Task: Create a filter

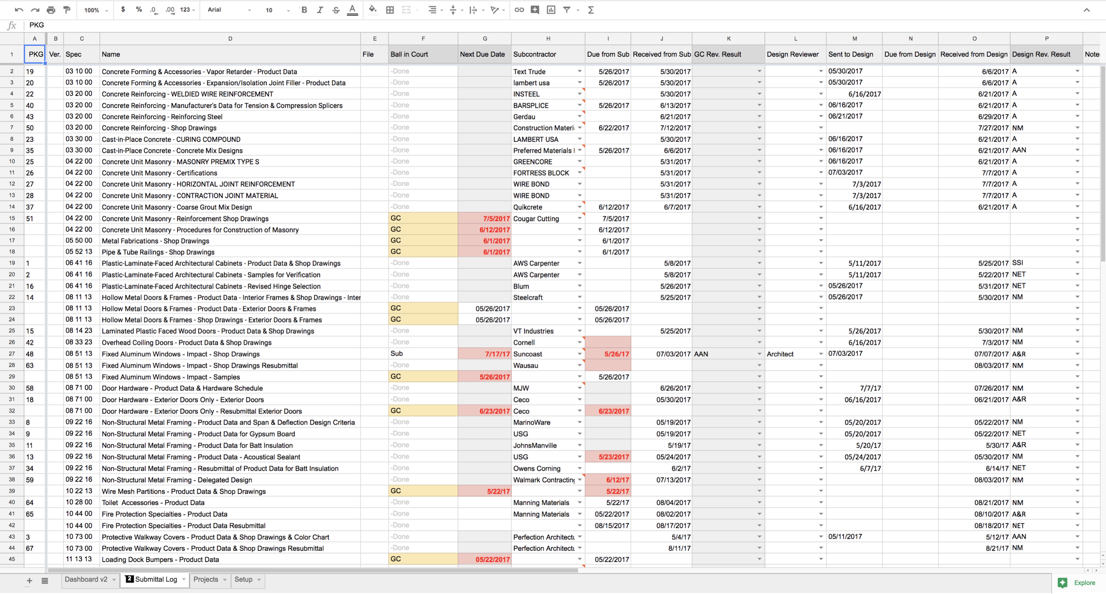Action: (567, 10)
